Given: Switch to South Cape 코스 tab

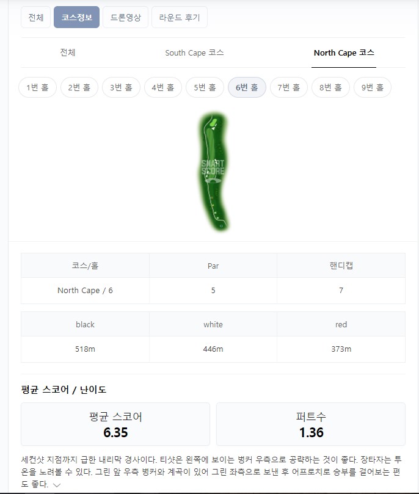Looking at the screenshot, I should [x=194, y=53].
